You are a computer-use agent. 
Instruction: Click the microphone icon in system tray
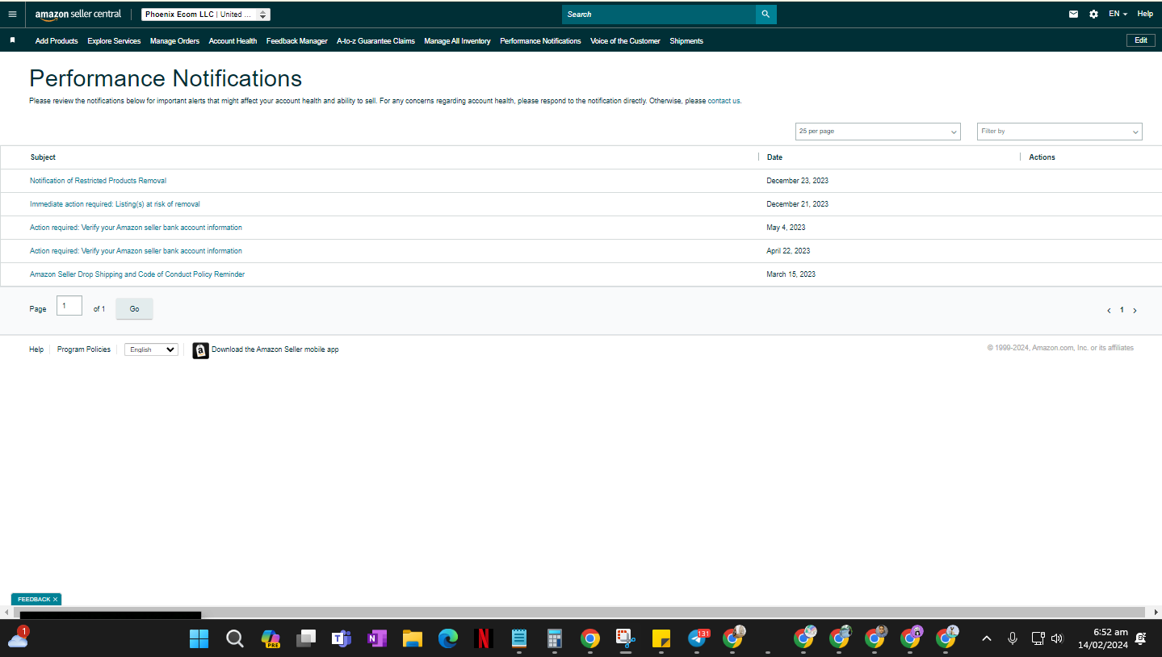pyautogui.click(x=1012, y=638)
